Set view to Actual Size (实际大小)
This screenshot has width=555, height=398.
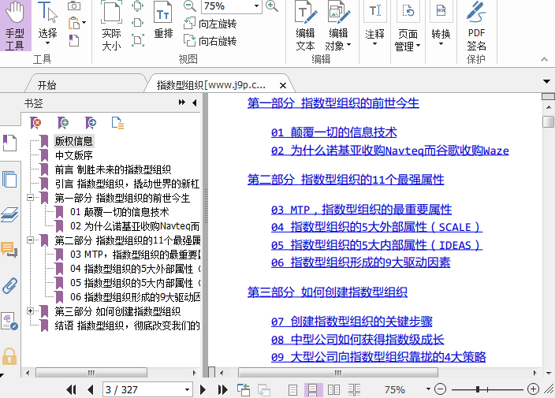pos(111,25)
